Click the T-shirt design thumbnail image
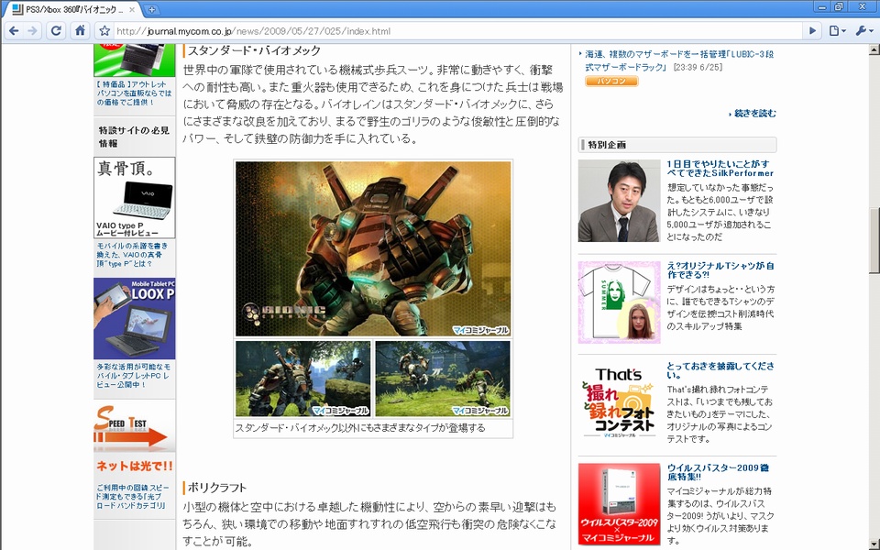Viewport: 880px width, 550px height. tap(619, 302)
